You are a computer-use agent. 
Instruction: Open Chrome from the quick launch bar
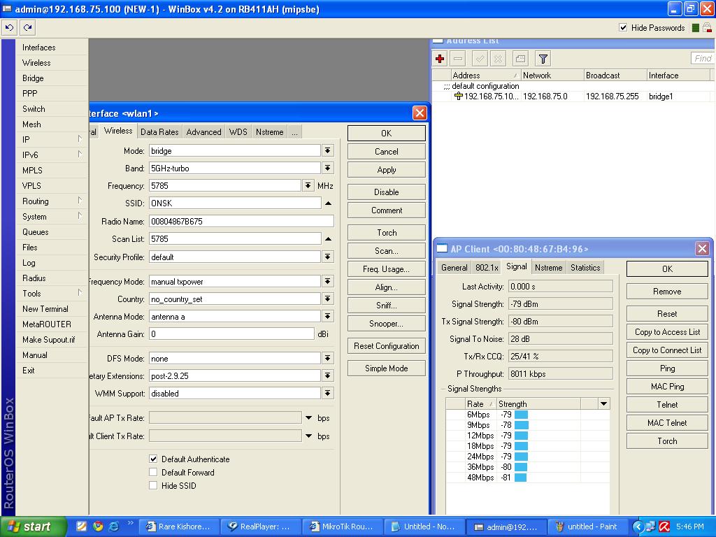pyautogui.click(x=98, y=527)
